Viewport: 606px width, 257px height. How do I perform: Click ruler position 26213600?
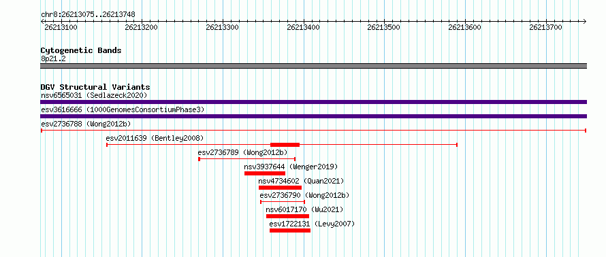[x=465, y=27]
